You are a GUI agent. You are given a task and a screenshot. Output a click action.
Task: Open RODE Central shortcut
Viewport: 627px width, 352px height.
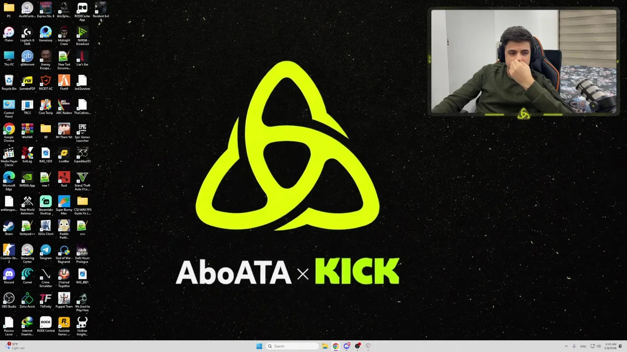46,325
